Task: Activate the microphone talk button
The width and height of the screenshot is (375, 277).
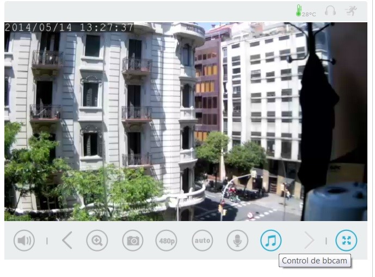Action: [237, 241]
